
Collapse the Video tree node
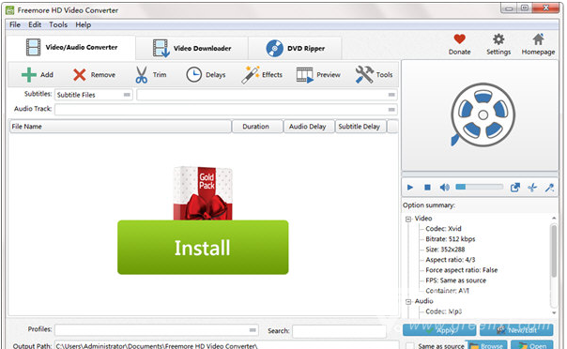(x=408, y=219)
